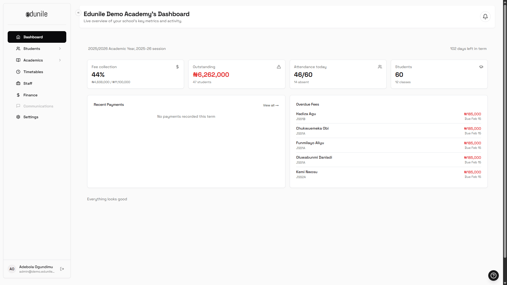Click the notification bell icon
Screen dimensions: 507x285
(x=485, y=16)
